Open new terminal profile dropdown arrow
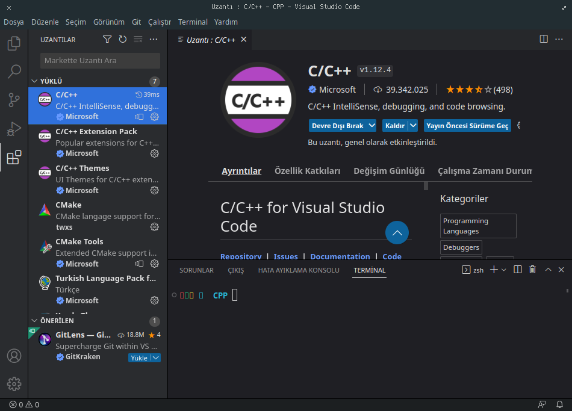572x411 pixels. [x=504, y=270]
